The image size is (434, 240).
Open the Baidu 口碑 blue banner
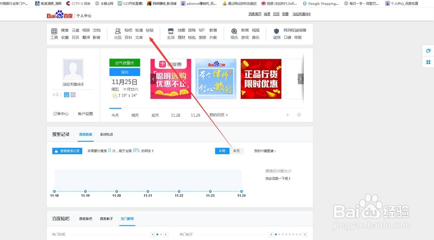[216, 79]
